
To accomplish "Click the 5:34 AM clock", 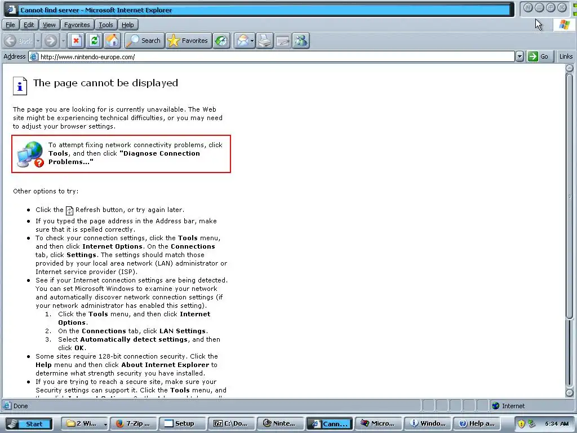I will (557, 424).
